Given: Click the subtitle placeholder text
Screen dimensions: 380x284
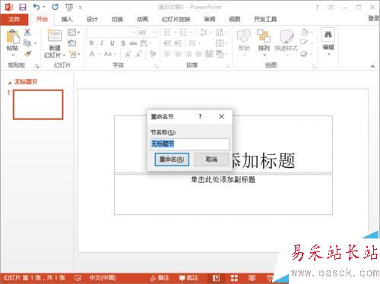Looking at the screenshot, I should tap(223, 180).
